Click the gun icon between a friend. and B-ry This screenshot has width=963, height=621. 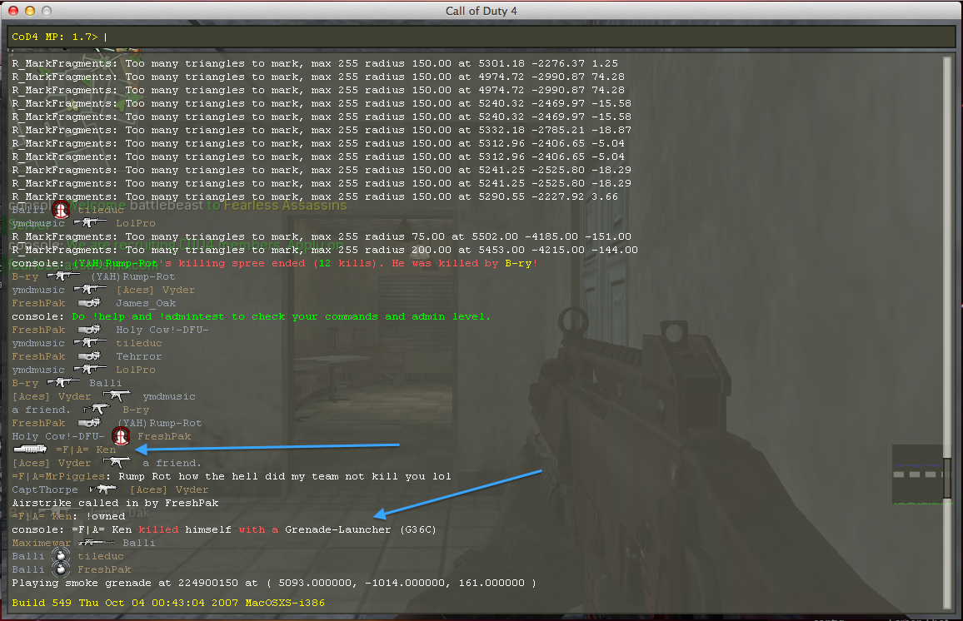pyautogui.click(x=97, y=410)
